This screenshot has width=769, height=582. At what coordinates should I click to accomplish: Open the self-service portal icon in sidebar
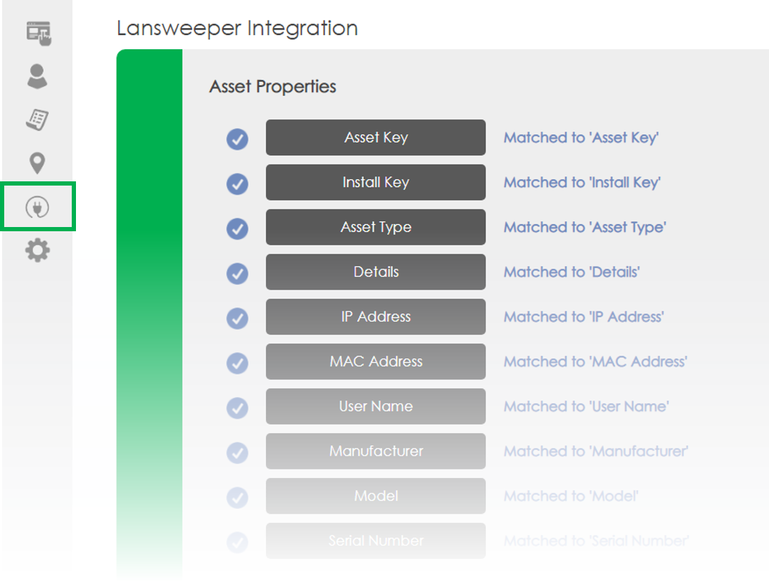(x=39, y=33)
